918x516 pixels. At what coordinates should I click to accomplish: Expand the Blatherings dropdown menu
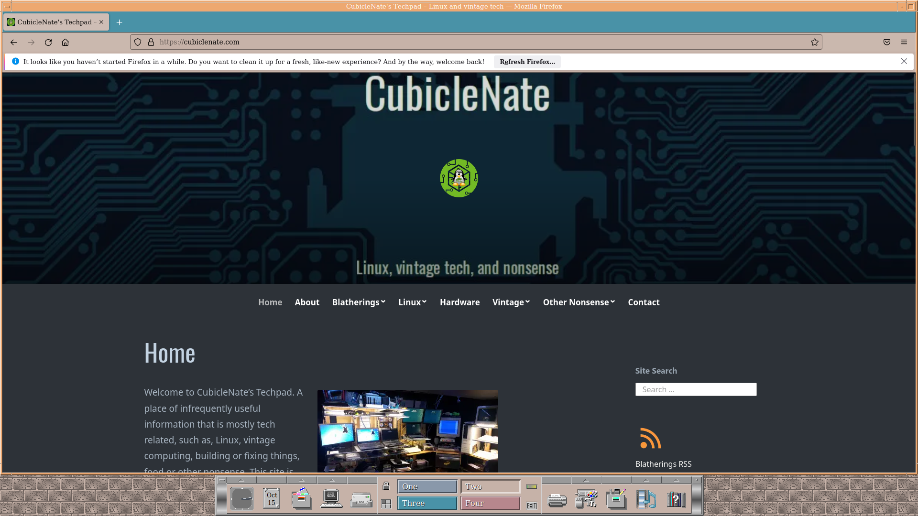359,302
